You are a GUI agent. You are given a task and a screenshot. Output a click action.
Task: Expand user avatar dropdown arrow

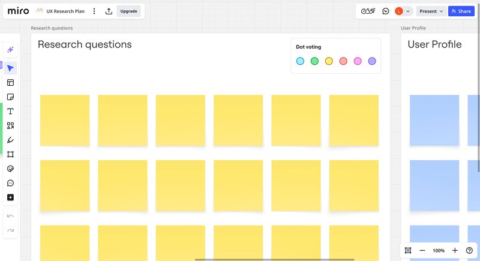[x=408, y=11]
